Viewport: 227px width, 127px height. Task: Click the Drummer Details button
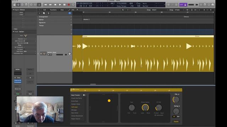[176, 122]
